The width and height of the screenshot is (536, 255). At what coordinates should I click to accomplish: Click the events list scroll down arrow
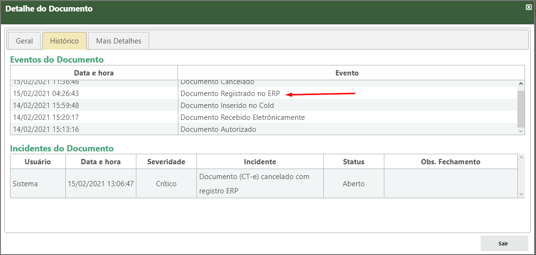[521, 131]
